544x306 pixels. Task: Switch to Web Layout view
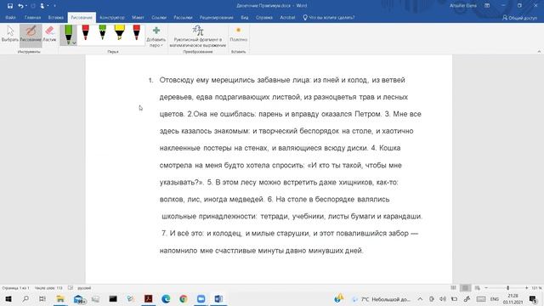478,288
